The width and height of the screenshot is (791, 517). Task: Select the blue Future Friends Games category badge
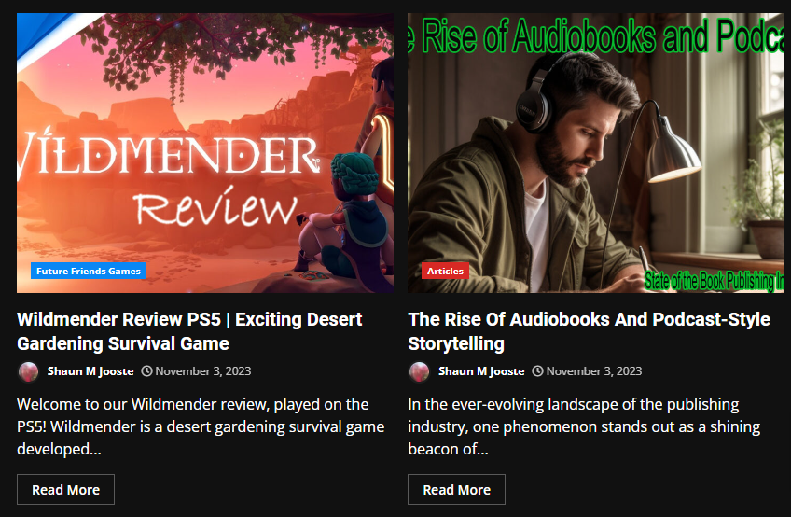pyautogui.click(x=89, y=272)
